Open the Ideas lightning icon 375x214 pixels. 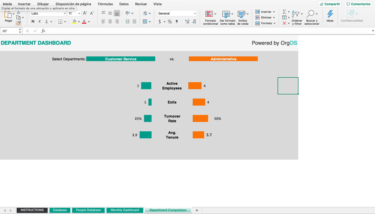(330, 16)
